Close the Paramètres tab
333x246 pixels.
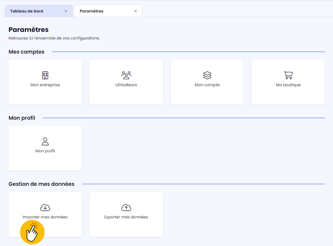pyautogui.click(x=135, y=11)
